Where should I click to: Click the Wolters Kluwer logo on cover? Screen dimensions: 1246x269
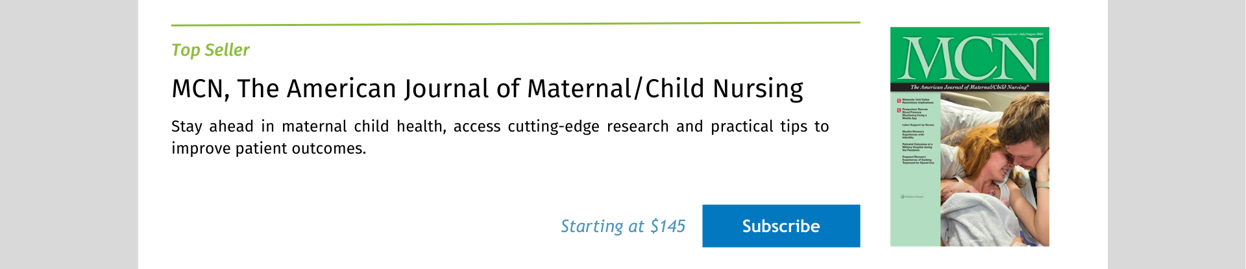point(912,196)
